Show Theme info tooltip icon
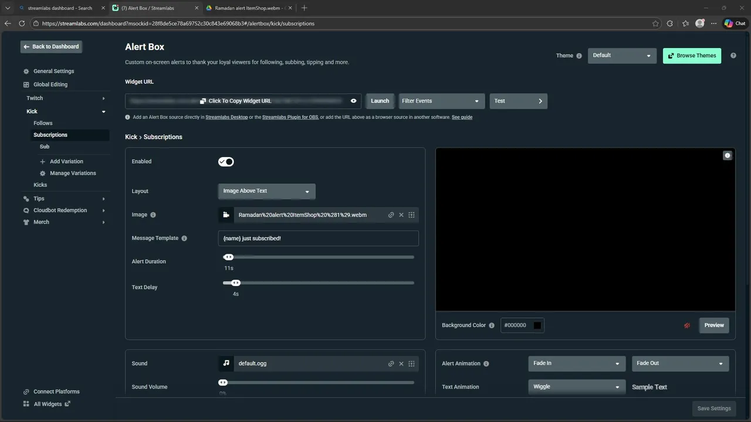The height and width of the screenshot is (422, 751). click(579, 56)
